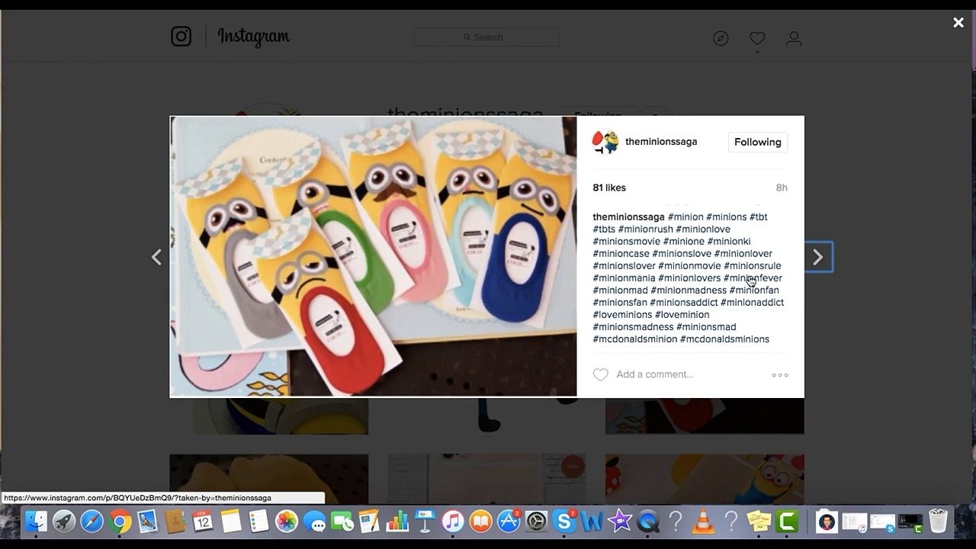The image size is (976, 549).
Task: Open the #minionki hashtag
Action: coord(729,241)
